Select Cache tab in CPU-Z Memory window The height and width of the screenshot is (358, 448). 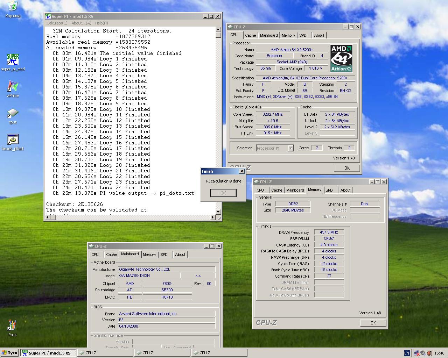coord(276,190)
